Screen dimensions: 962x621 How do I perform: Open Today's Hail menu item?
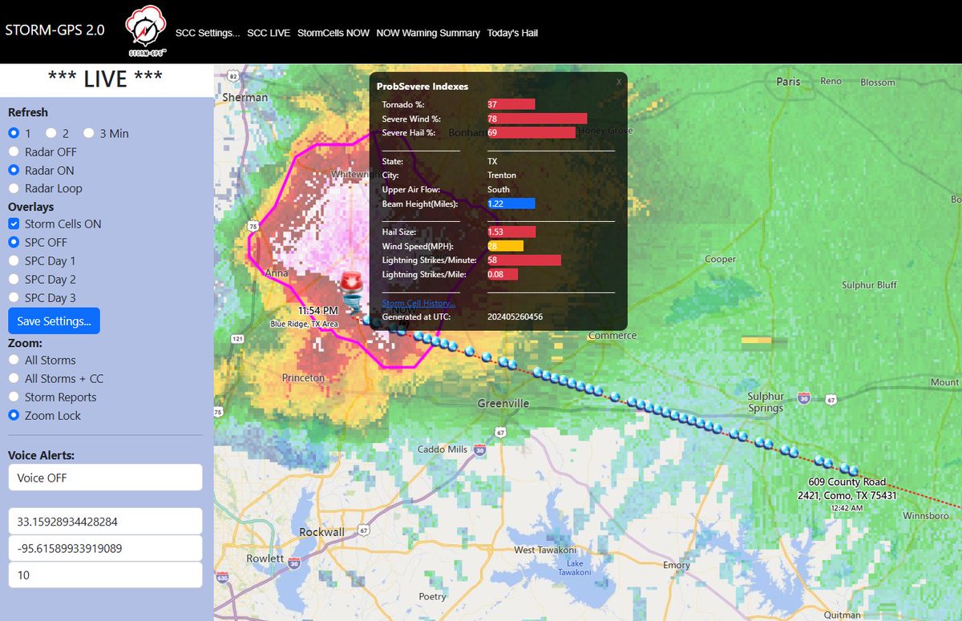pos(512,33)
